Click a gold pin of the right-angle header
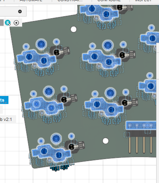159x183 pixels. coord(130,145)
